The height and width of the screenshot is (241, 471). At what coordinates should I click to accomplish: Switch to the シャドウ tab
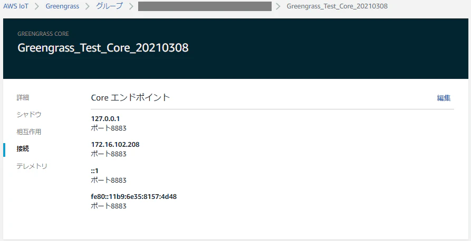(x=29, y=115)
